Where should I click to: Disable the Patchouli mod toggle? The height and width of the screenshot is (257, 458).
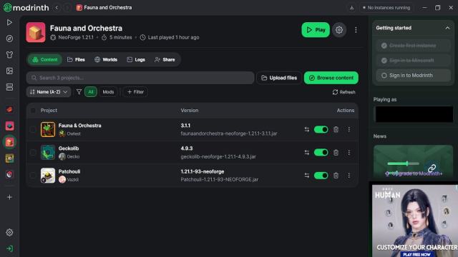pyautogui.click(x=321, y=176)
